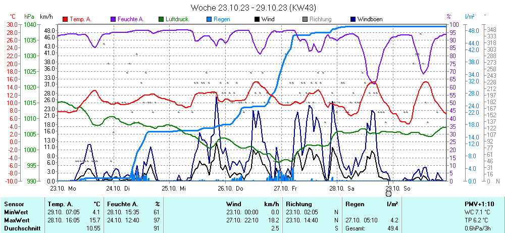Click the purple Feuchte A. legend swatch
The height and width of the screenshot is (233, 505).
tap(113, 19)
